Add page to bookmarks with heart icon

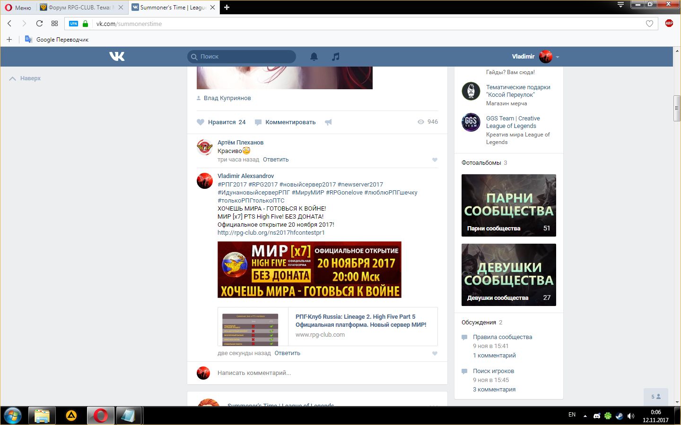coord(649,24)
